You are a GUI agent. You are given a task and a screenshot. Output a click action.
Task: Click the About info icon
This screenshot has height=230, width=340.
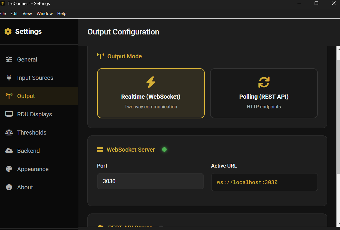(x=9, y=187)
